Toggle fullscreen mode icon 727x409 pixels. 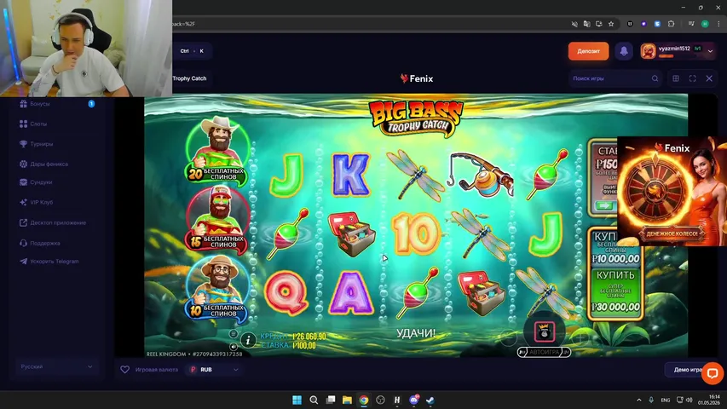692,78
